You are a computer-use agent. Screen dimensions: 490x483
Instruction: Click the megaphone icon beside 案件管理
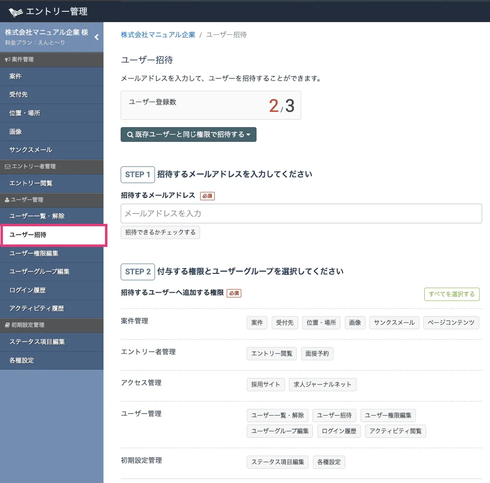tap(7, 59)
